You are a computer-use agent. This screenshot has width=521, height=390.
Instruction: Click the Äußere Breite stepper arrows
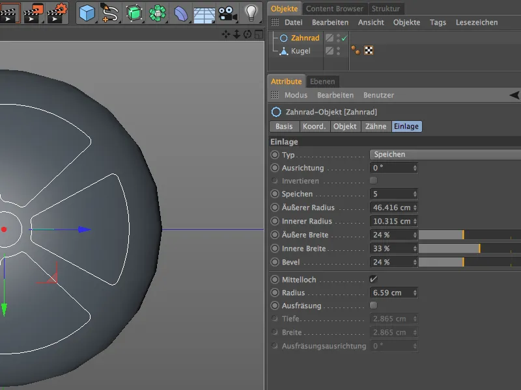(x=415, y=235)
